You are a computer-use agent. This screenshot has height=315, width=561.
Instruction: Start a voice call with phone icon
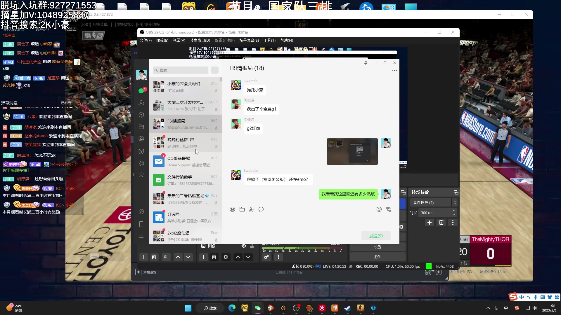tap(389, 209)
